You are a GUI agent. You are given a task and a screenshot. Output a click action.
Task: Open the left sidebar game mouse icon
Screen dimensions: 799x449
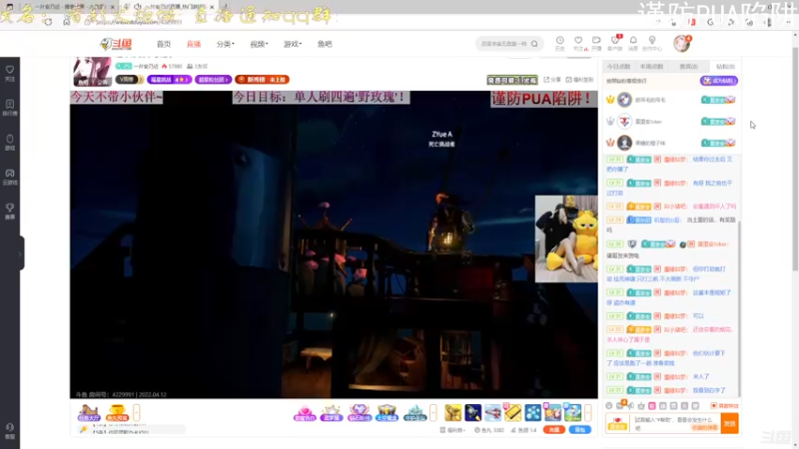point(10,142)
